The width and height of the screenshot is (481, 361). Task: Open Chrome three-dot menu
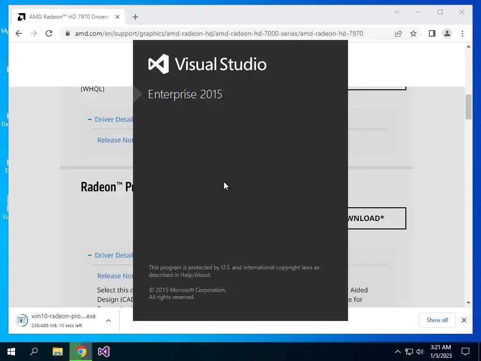pyautogui.click(x=462, y=33)
